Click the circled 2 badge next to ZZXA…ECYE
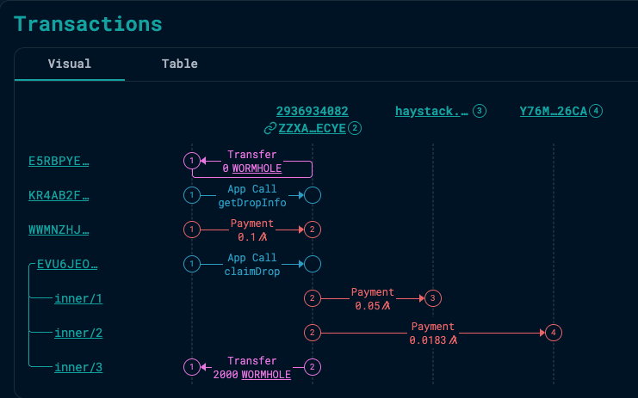The width and height of the screenshot is (638, 398). pyautogui.click(x=355, y=128)
